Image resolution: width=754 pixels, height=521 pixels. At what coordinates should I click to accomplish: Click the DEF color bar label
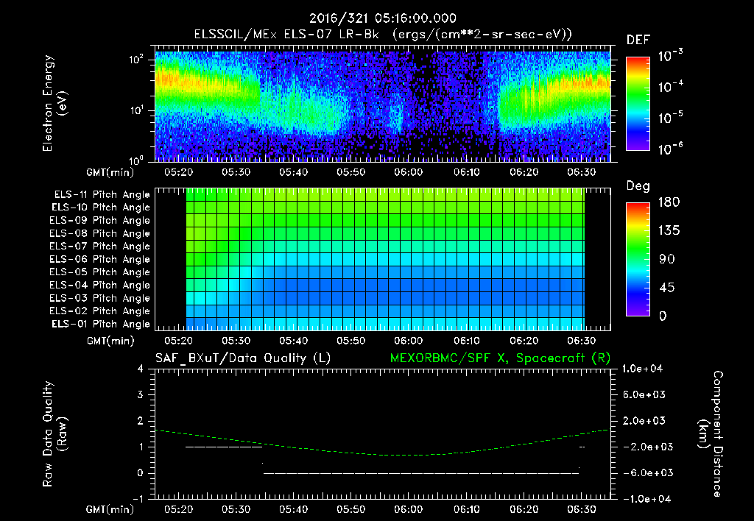(638, 40)
